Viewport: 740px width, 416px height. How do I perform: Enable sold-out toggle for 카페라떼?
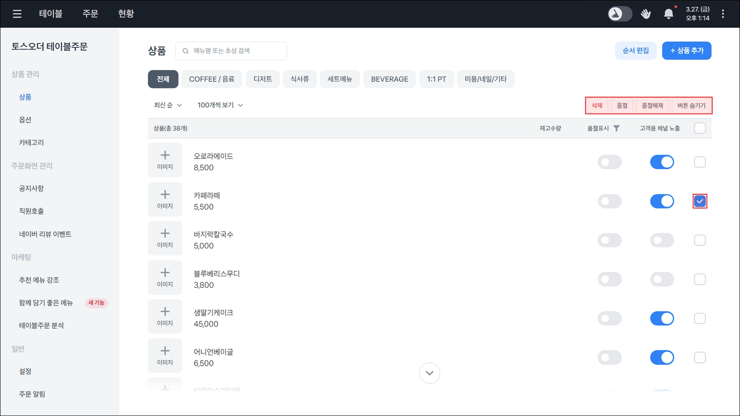[609, 201]
